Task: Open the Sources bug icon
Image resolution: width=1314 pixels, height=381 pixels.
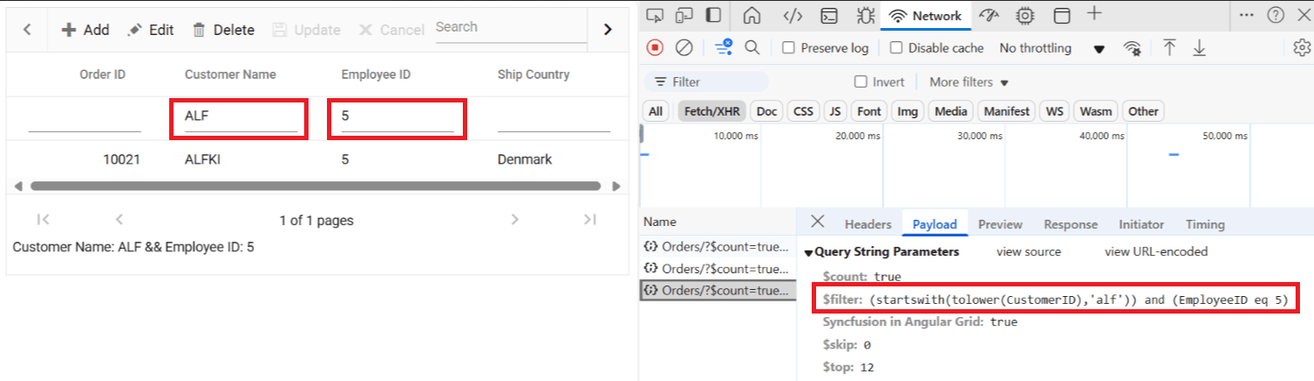Action: [x=865, y=15]
